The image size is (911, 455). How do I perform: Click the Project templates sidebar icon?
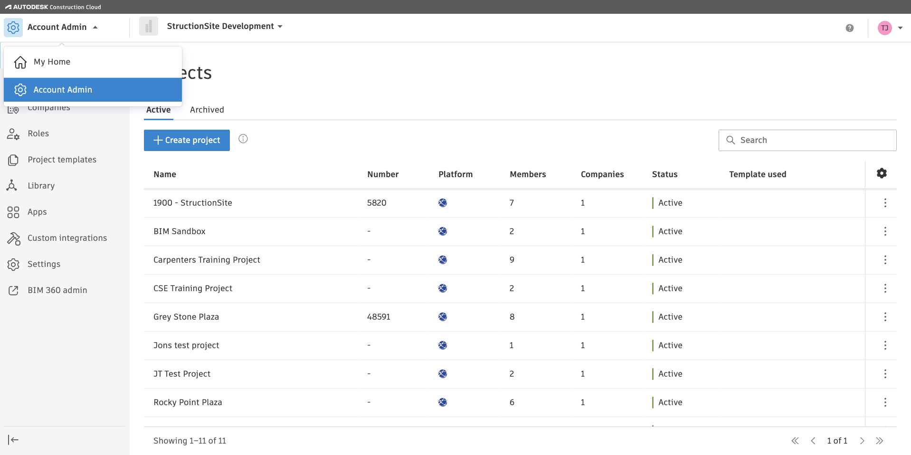tap(13, 160)
